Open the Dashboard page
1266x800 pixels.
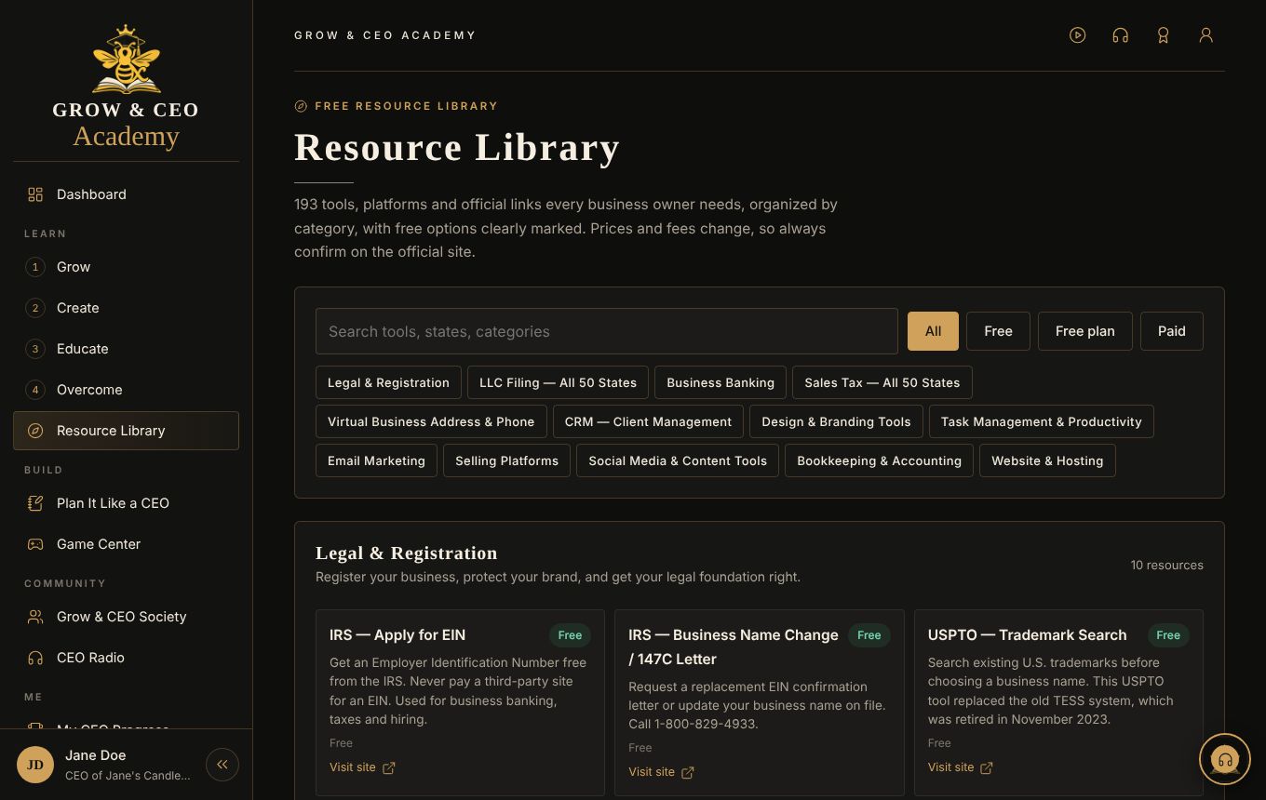(x=126, y=194)
